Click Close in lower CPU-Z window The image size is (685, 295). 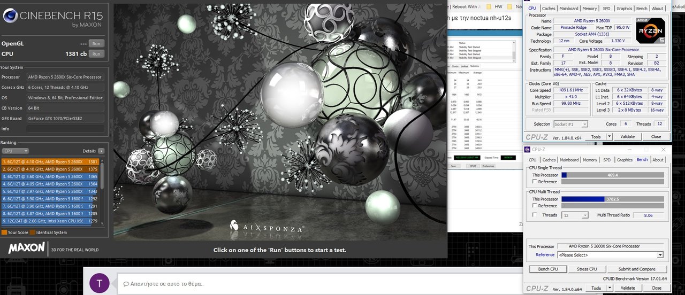656,288
